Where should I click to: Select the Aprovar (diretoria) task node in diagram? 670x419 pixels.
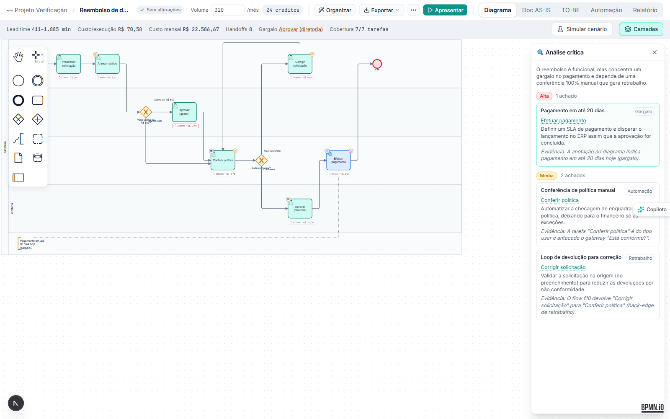tap(300, 208)
